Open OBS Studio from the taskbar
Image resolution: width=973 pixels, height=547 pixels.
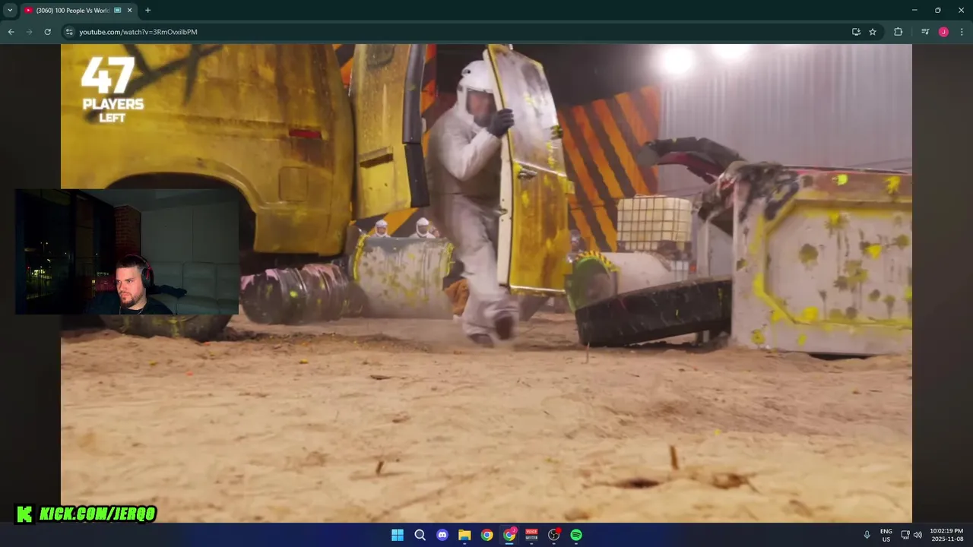(554, 535)
